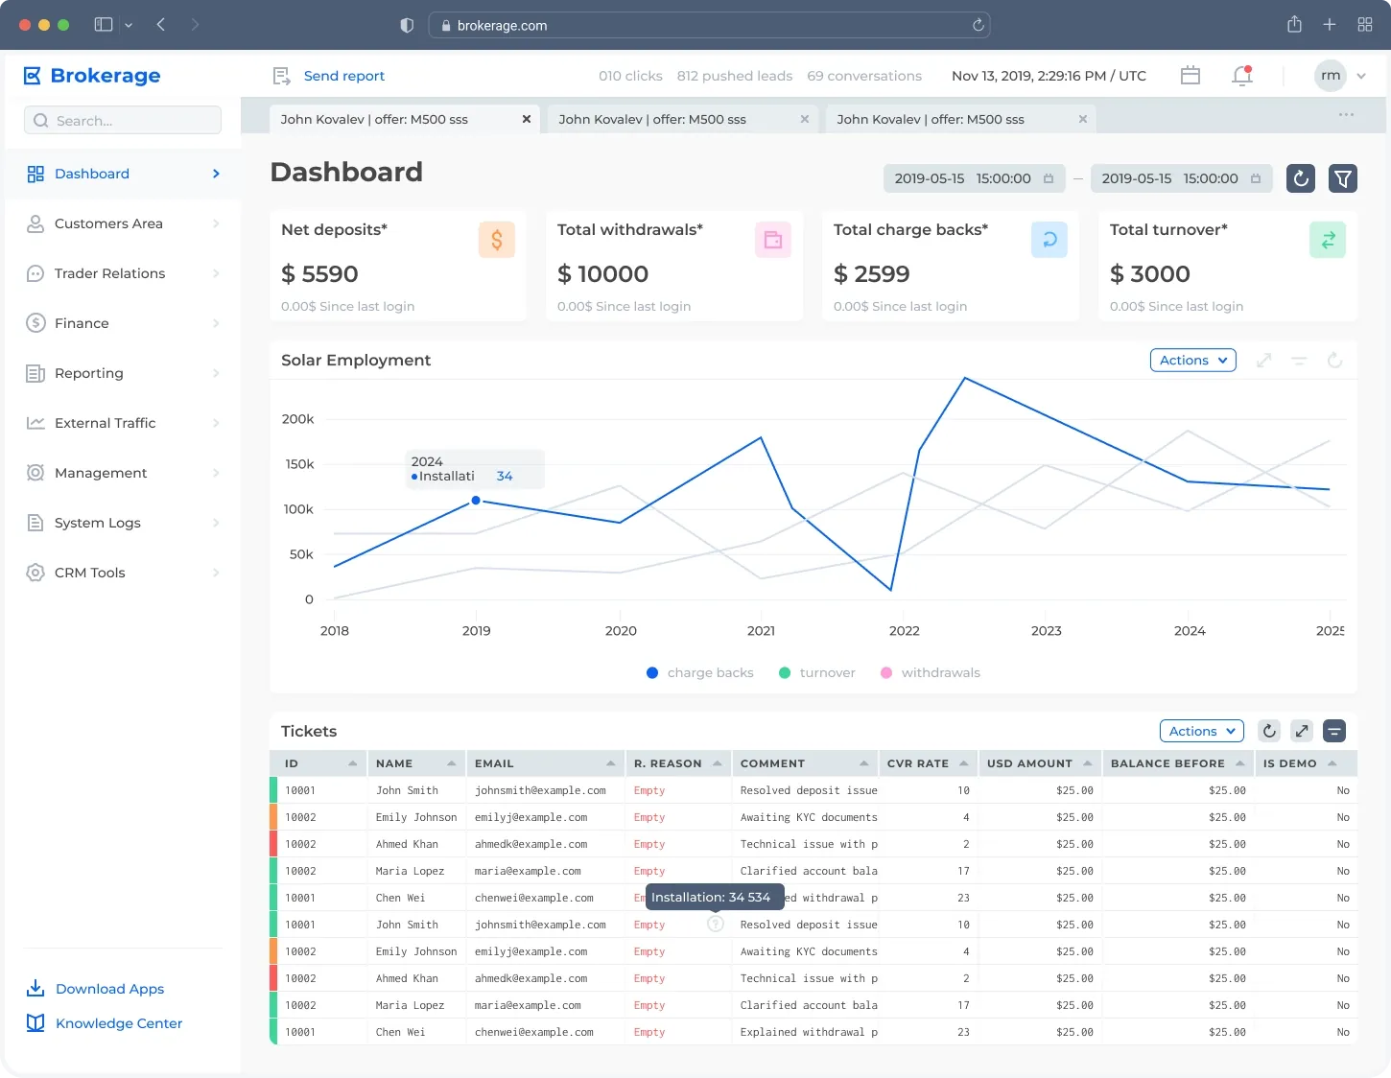
Task: Click Total charge backs icon
Action: click(x=1049, y=240)
